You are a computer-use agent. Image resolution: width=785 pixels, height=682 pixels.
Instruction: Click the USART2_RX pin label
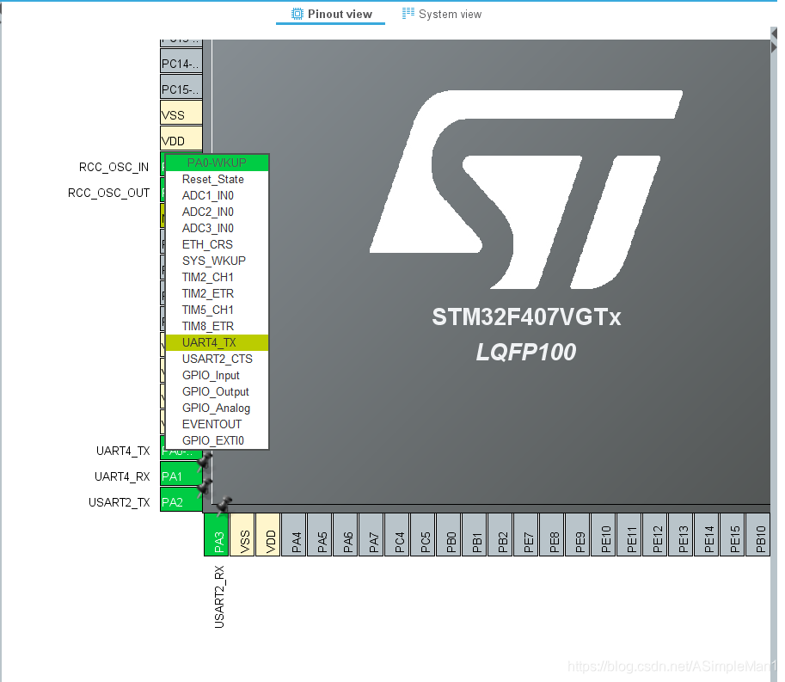[x=219, y=597]
